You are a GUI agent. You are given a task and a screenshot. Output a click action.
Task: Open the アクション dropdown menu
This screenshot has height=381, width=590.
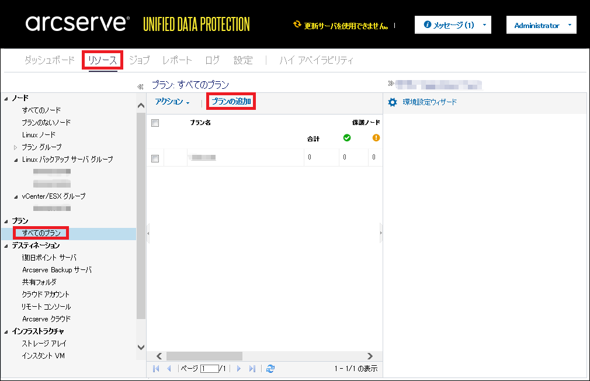(172, 102)
